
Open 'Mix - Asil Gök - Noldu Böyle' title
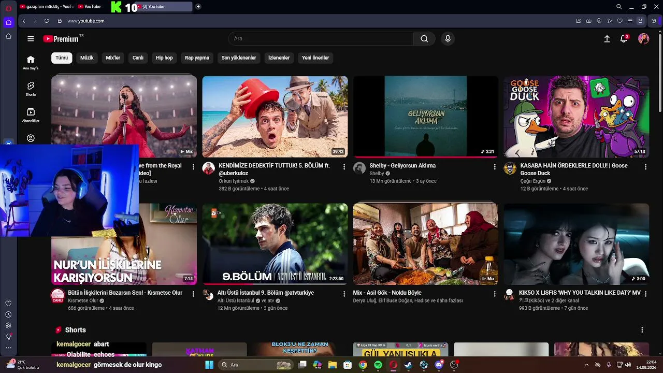tap(387, 293)
